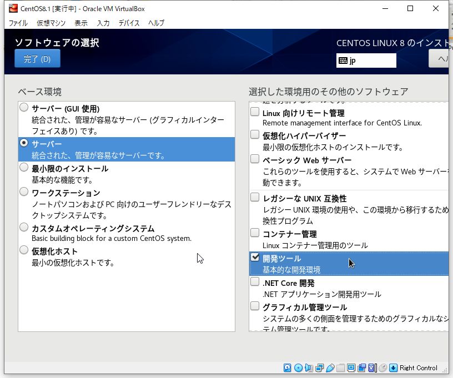Select the サーバー base environment radio button

click(x=24, y=143)
